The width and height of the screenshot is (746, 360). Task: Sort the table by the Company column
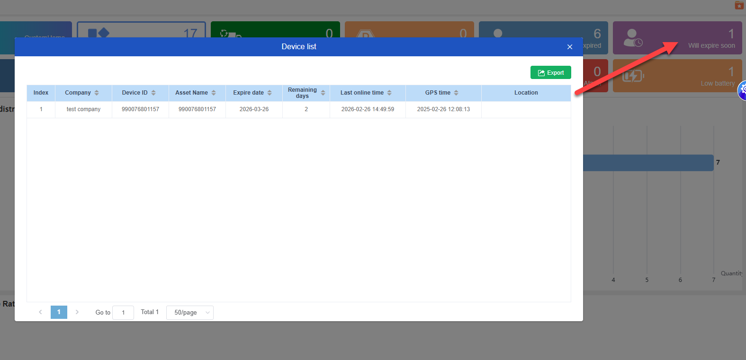click(x=97, y=93)
